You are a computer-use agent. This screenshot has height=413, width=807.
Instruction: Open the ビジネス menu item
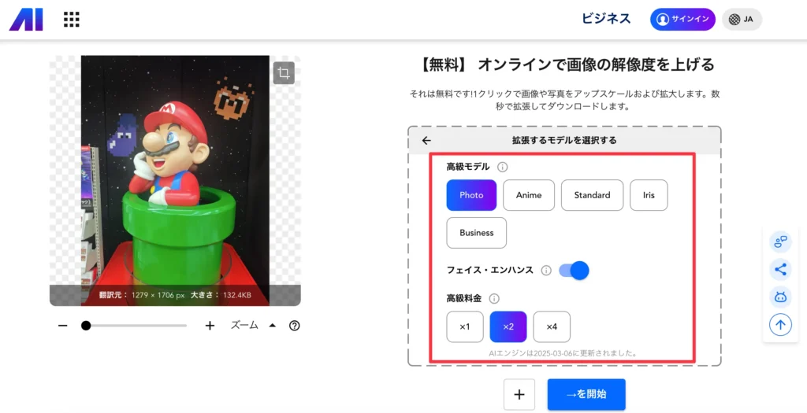[x=606, y=19]
